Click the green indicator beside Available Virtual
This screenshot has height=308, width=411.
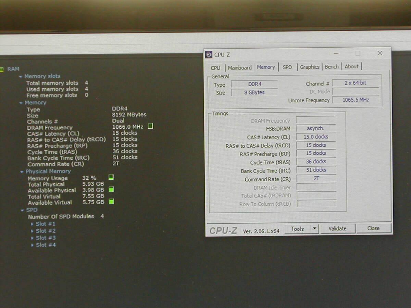point(111,202)
